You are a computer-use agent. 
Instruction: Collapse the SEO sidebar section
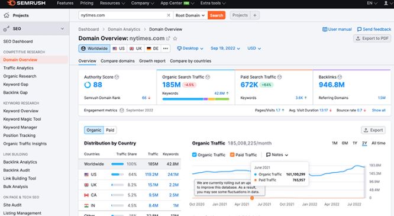coord(62,28)
